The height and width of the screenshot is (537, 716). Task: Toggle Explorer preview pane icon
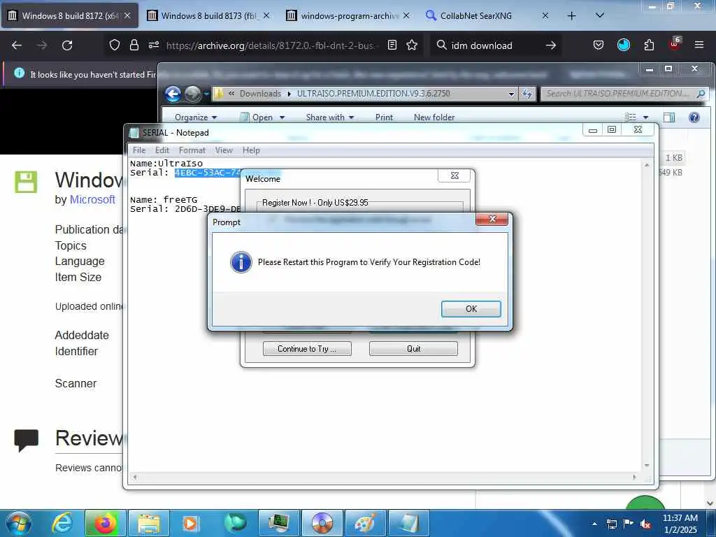click(669, 117)
